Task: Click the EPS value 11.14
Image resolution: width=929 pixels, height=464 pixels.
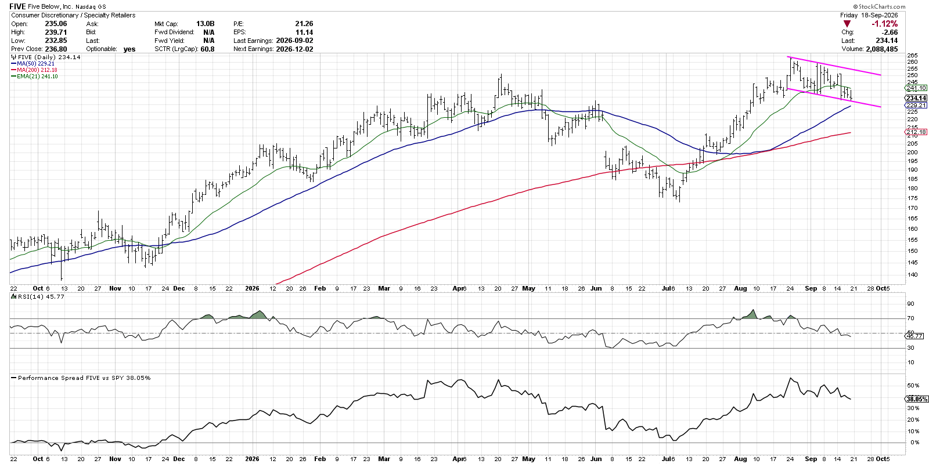Action: (x=304, y=32)
